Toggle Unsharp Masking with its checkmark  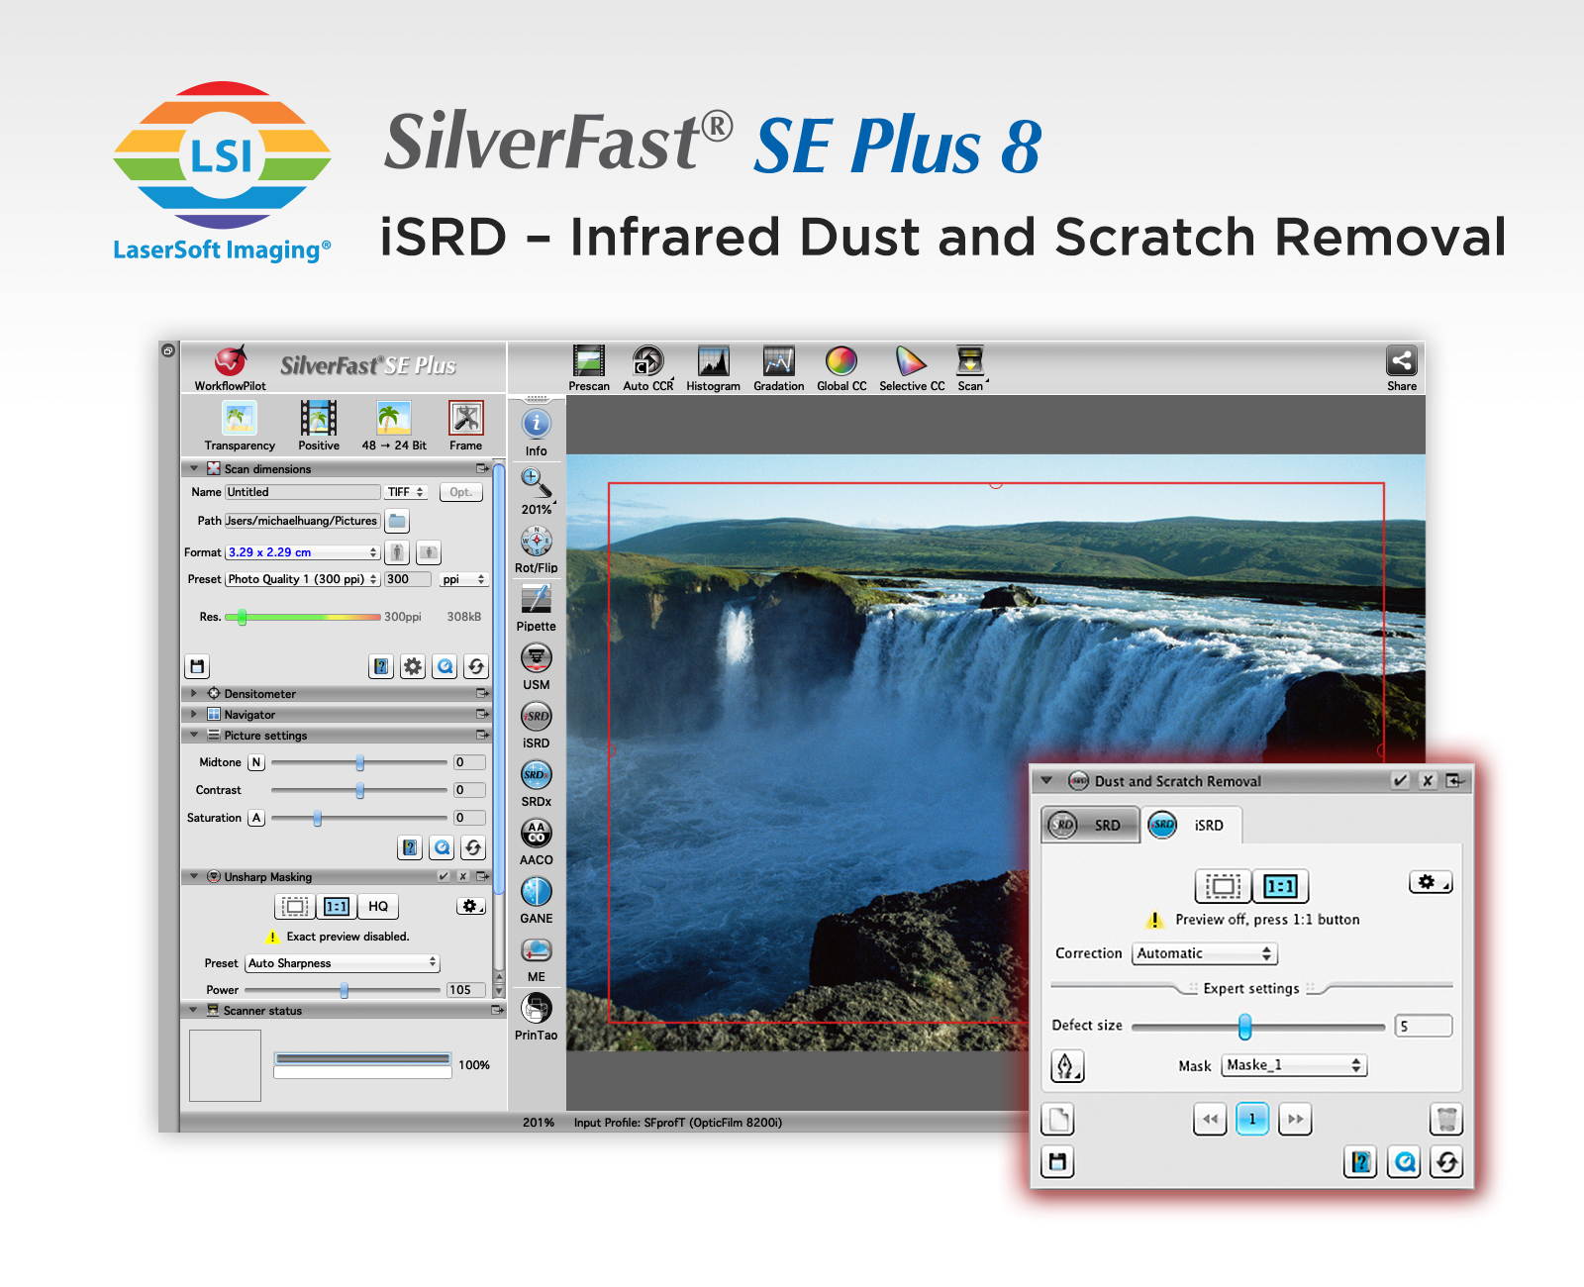click(x=445, y=876)
